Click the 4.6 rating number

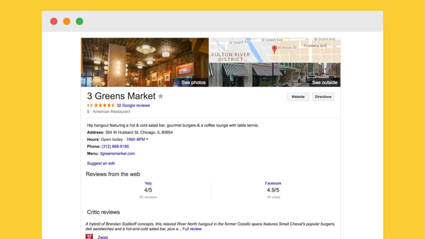coord(90,105)
